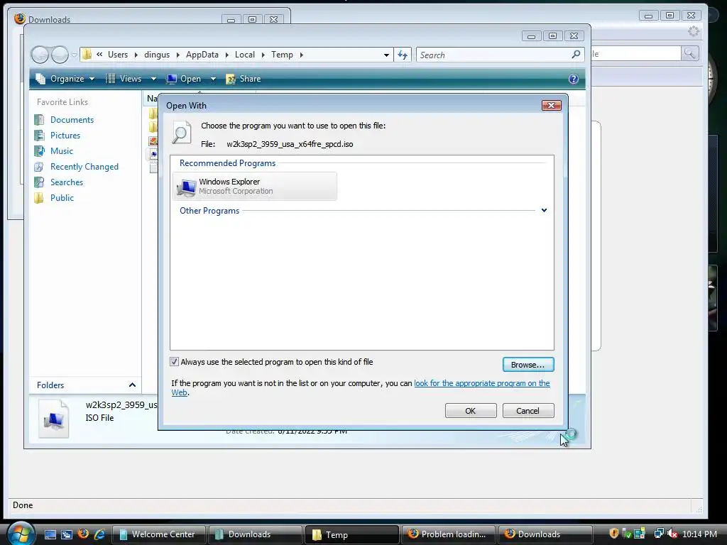The width and height of the screenshot is (727, 545).
Task: Click the Forward navigation button
Action: [x=60, y=55]
